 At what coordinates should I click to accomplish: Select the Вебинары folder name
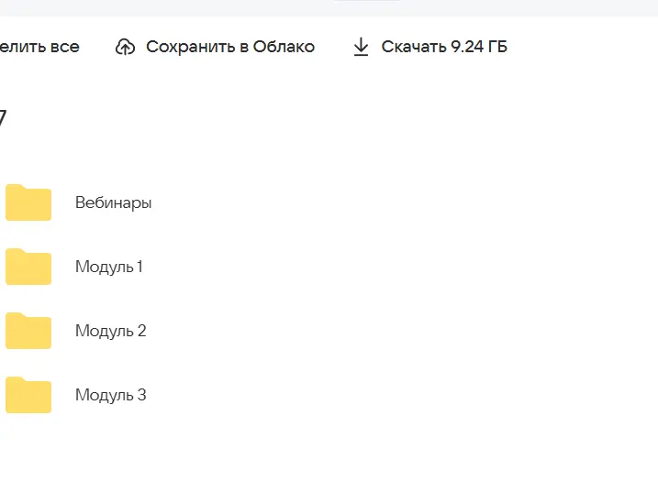point(113,202)
